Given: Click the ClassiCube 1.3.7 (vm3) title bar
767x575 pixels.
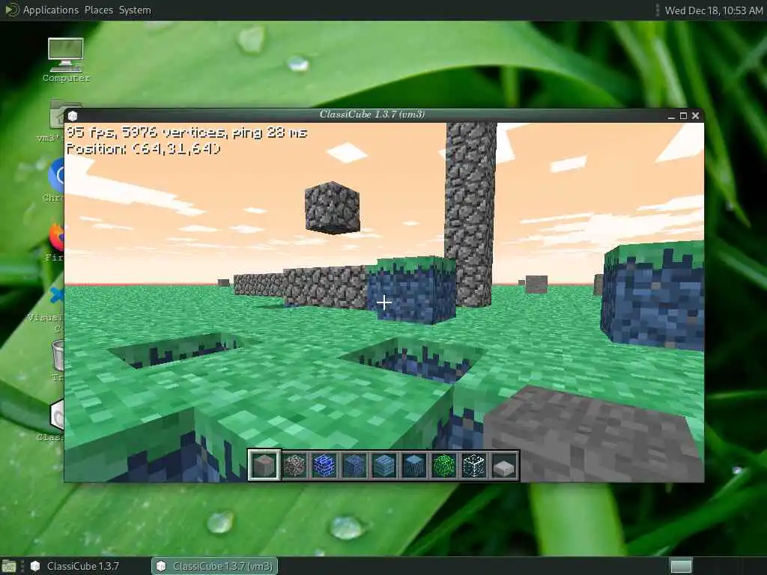Looking at the screenshot, I should pos(372,115).
